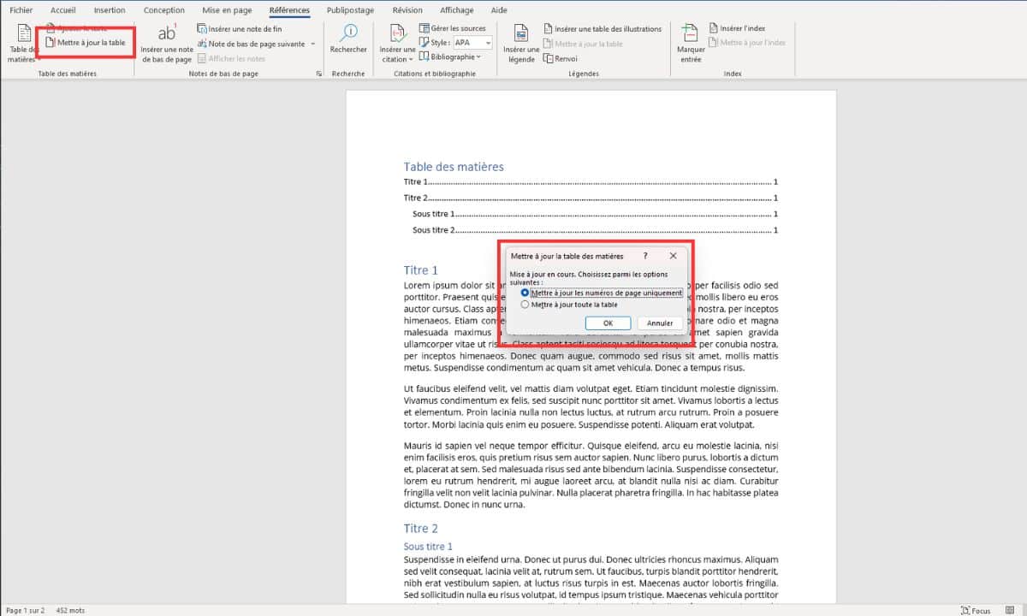
Task: Open the Affichage tab
Action: [x=458, y=10]
